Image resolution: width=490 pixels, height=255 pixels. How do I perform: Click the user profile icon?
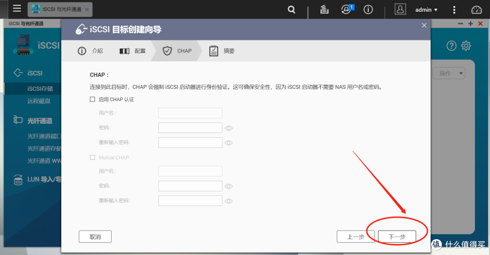coord(400,10)
